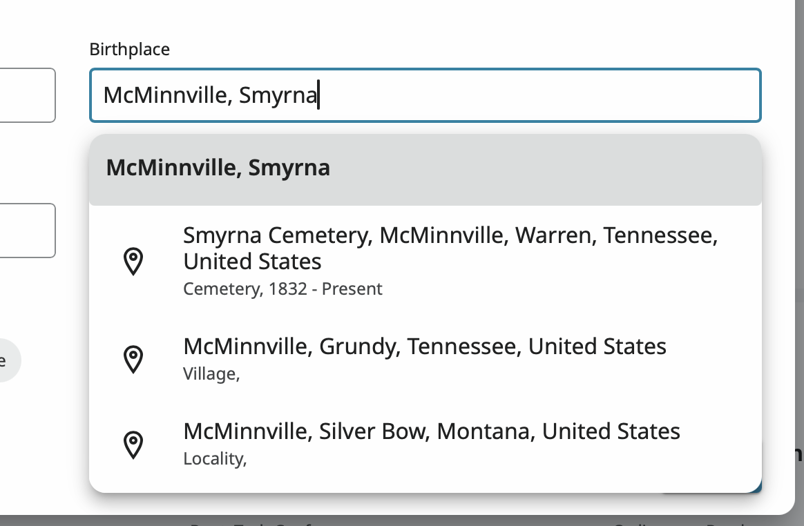Click the pin icon beside Silver Bow, Montana
Viewport: 804px width, 526px height.
pos(133,444)
